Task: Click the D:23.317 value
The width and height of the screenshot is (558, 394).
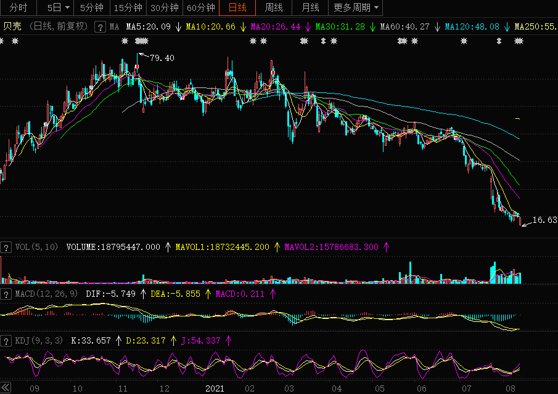Action: [x=146, y=340]
